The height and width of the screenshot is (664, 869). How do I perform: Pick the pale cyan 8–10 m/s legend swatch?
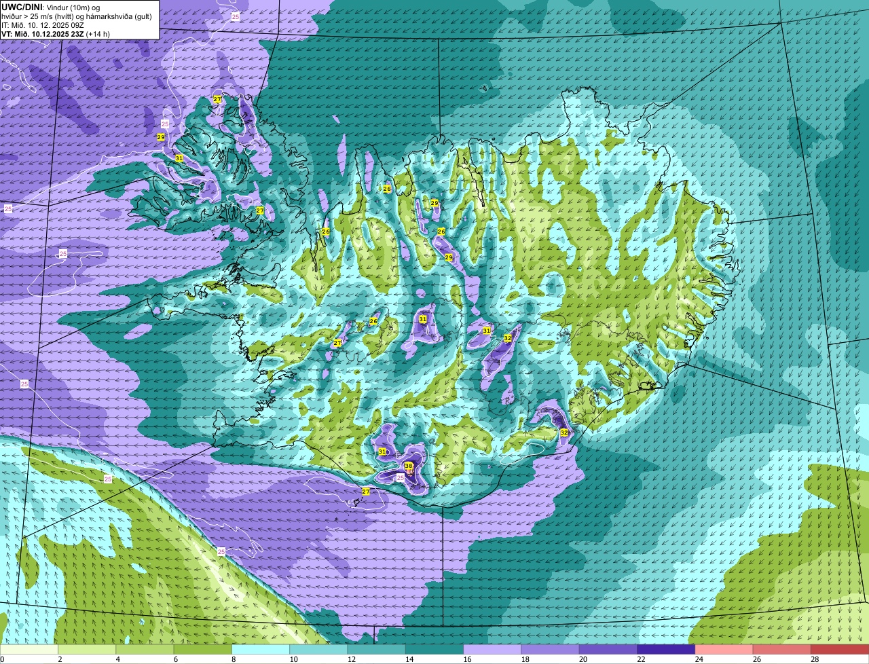261,650
